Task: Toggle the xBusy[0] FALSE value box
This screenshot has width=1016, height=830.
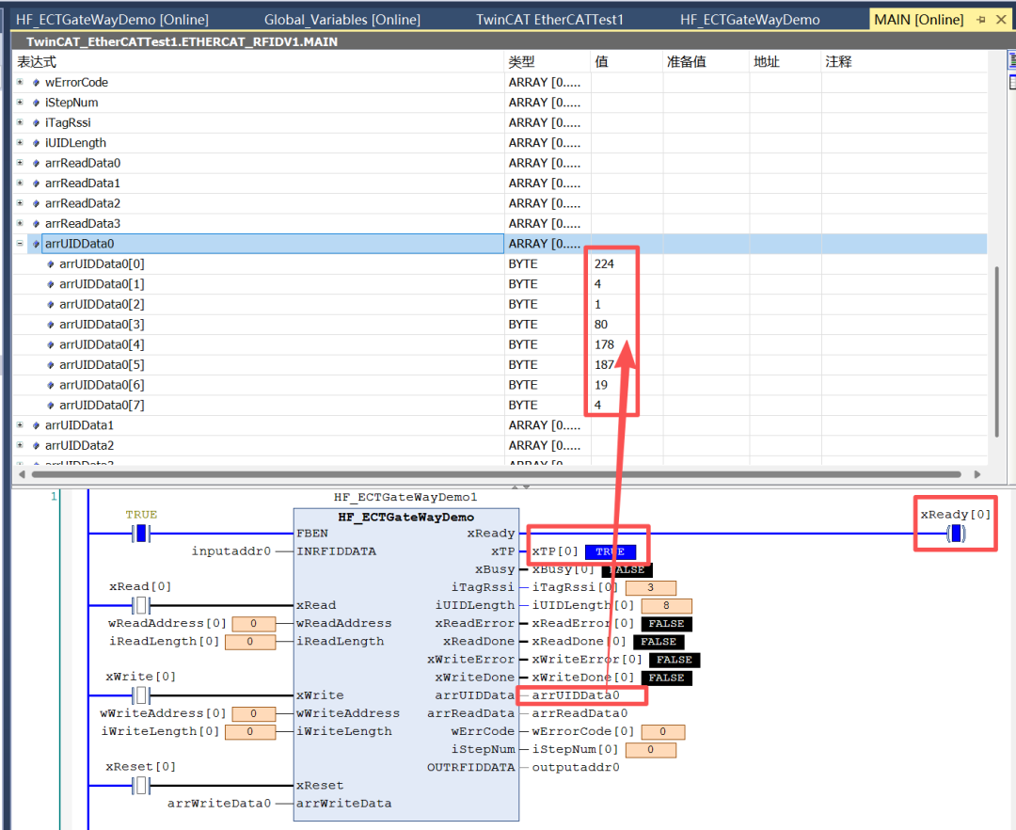Action: click(x=627, y=569)
